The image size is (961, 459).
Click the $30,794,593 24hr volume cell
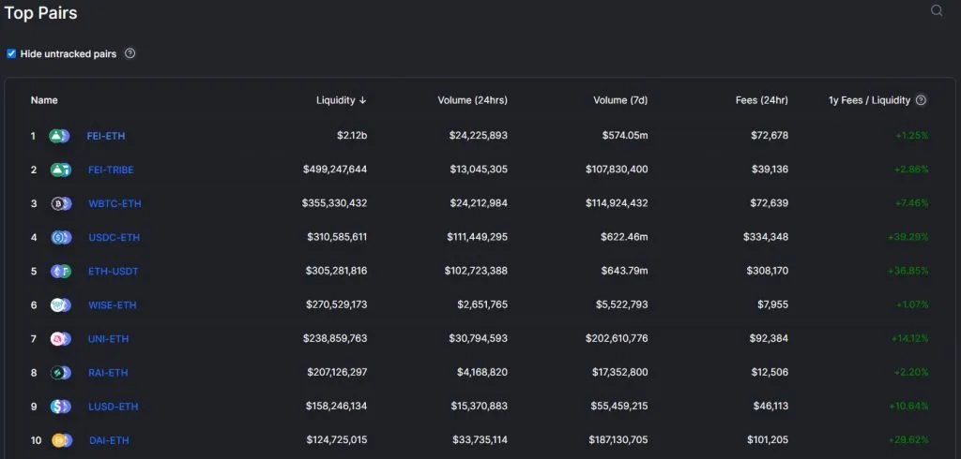[x=480, y=338]
